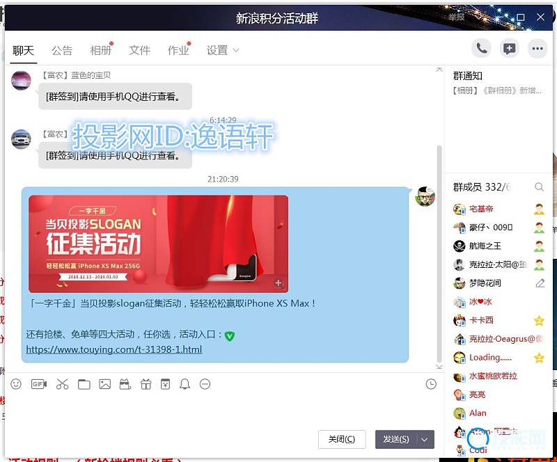Click the scroll-down arrow of chat area
Viewport: 557px width, 462px height.
point(439,367)
